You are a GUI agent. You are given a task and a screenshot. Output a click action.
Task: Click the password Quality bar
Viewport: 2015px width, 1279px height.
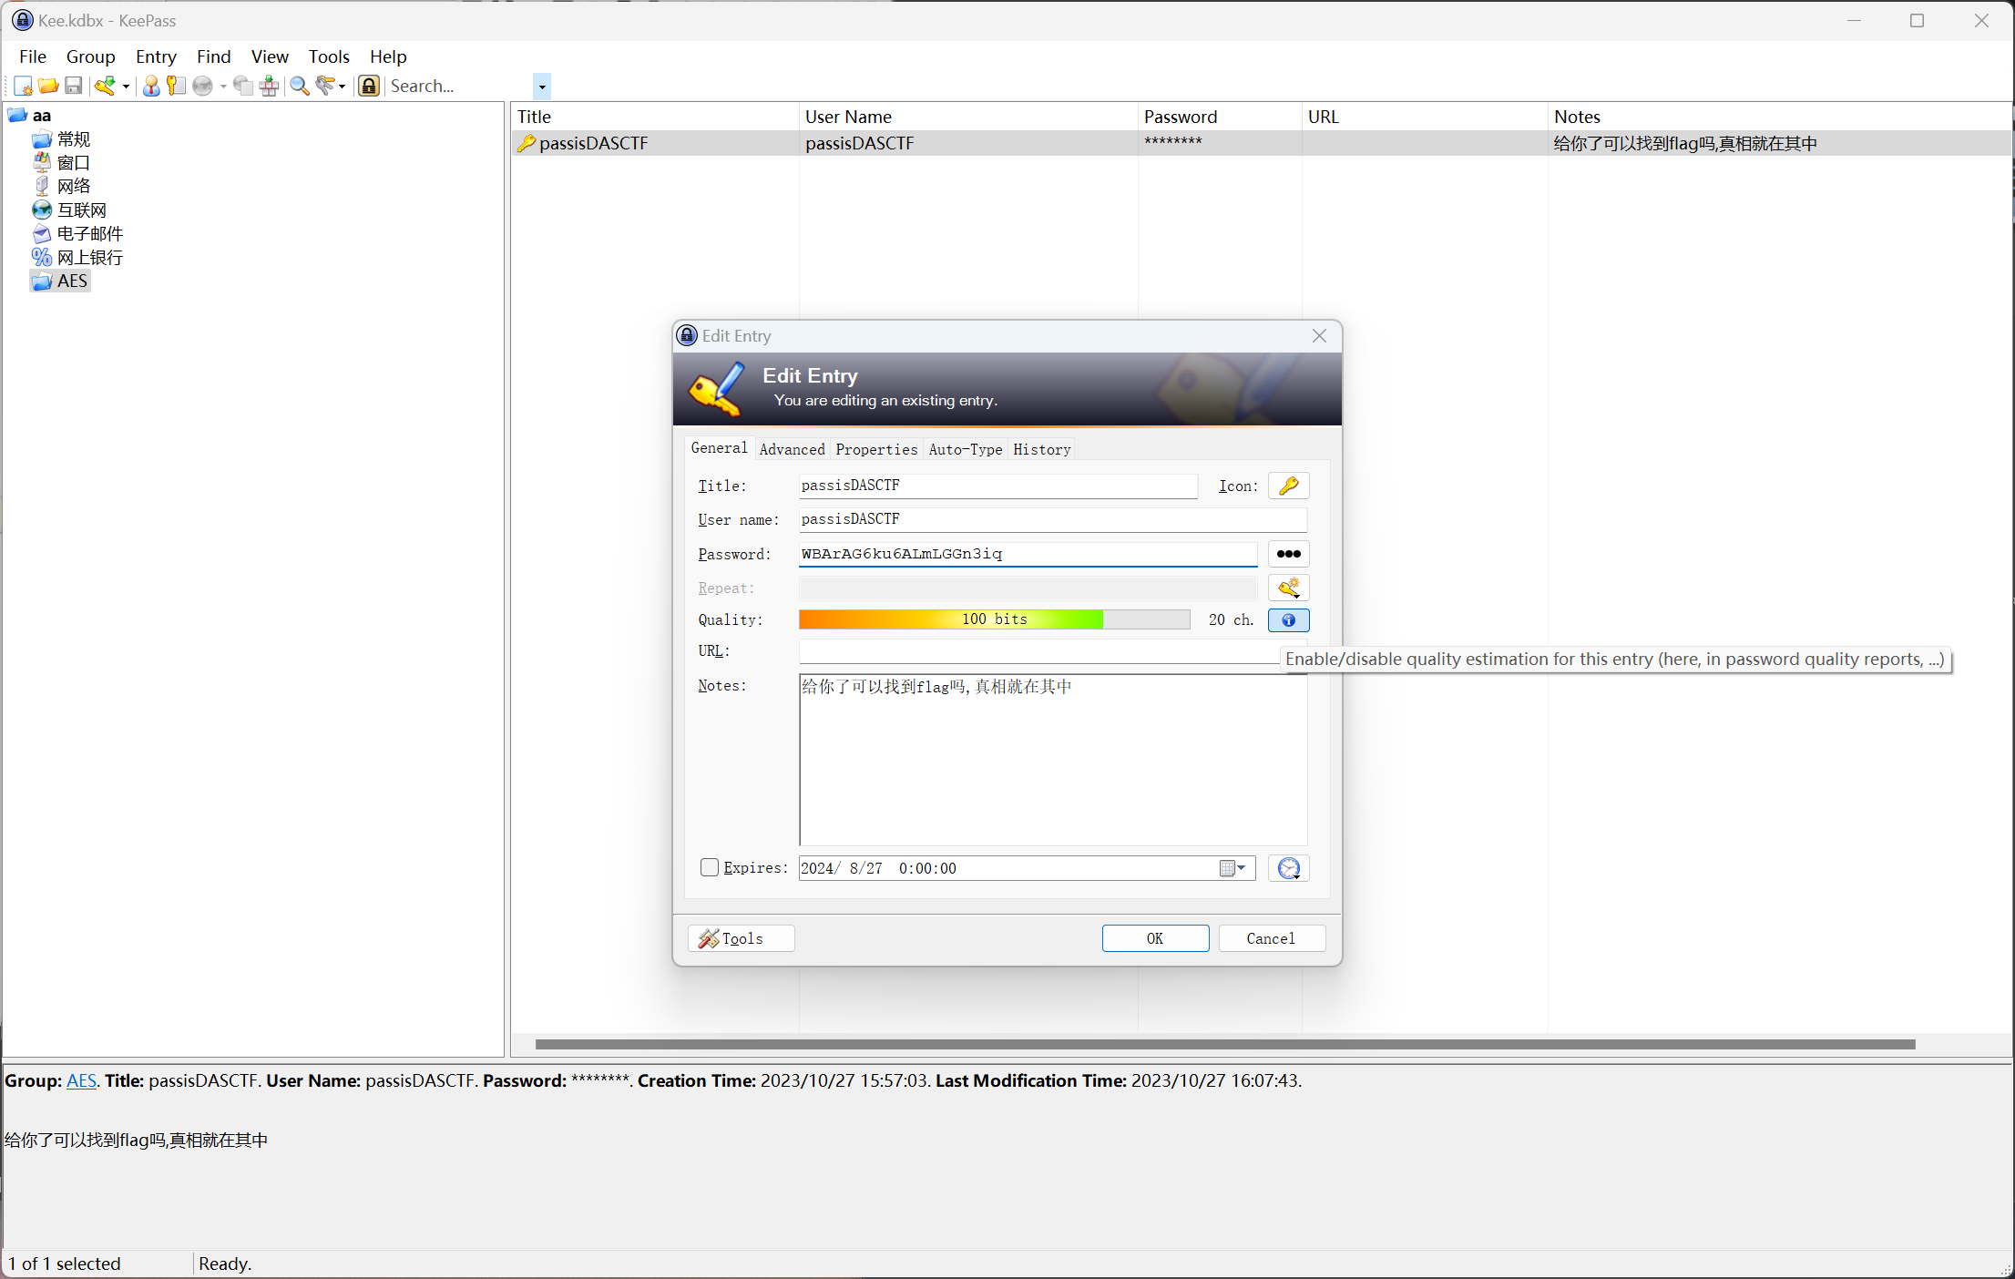[x=995, y=619]
